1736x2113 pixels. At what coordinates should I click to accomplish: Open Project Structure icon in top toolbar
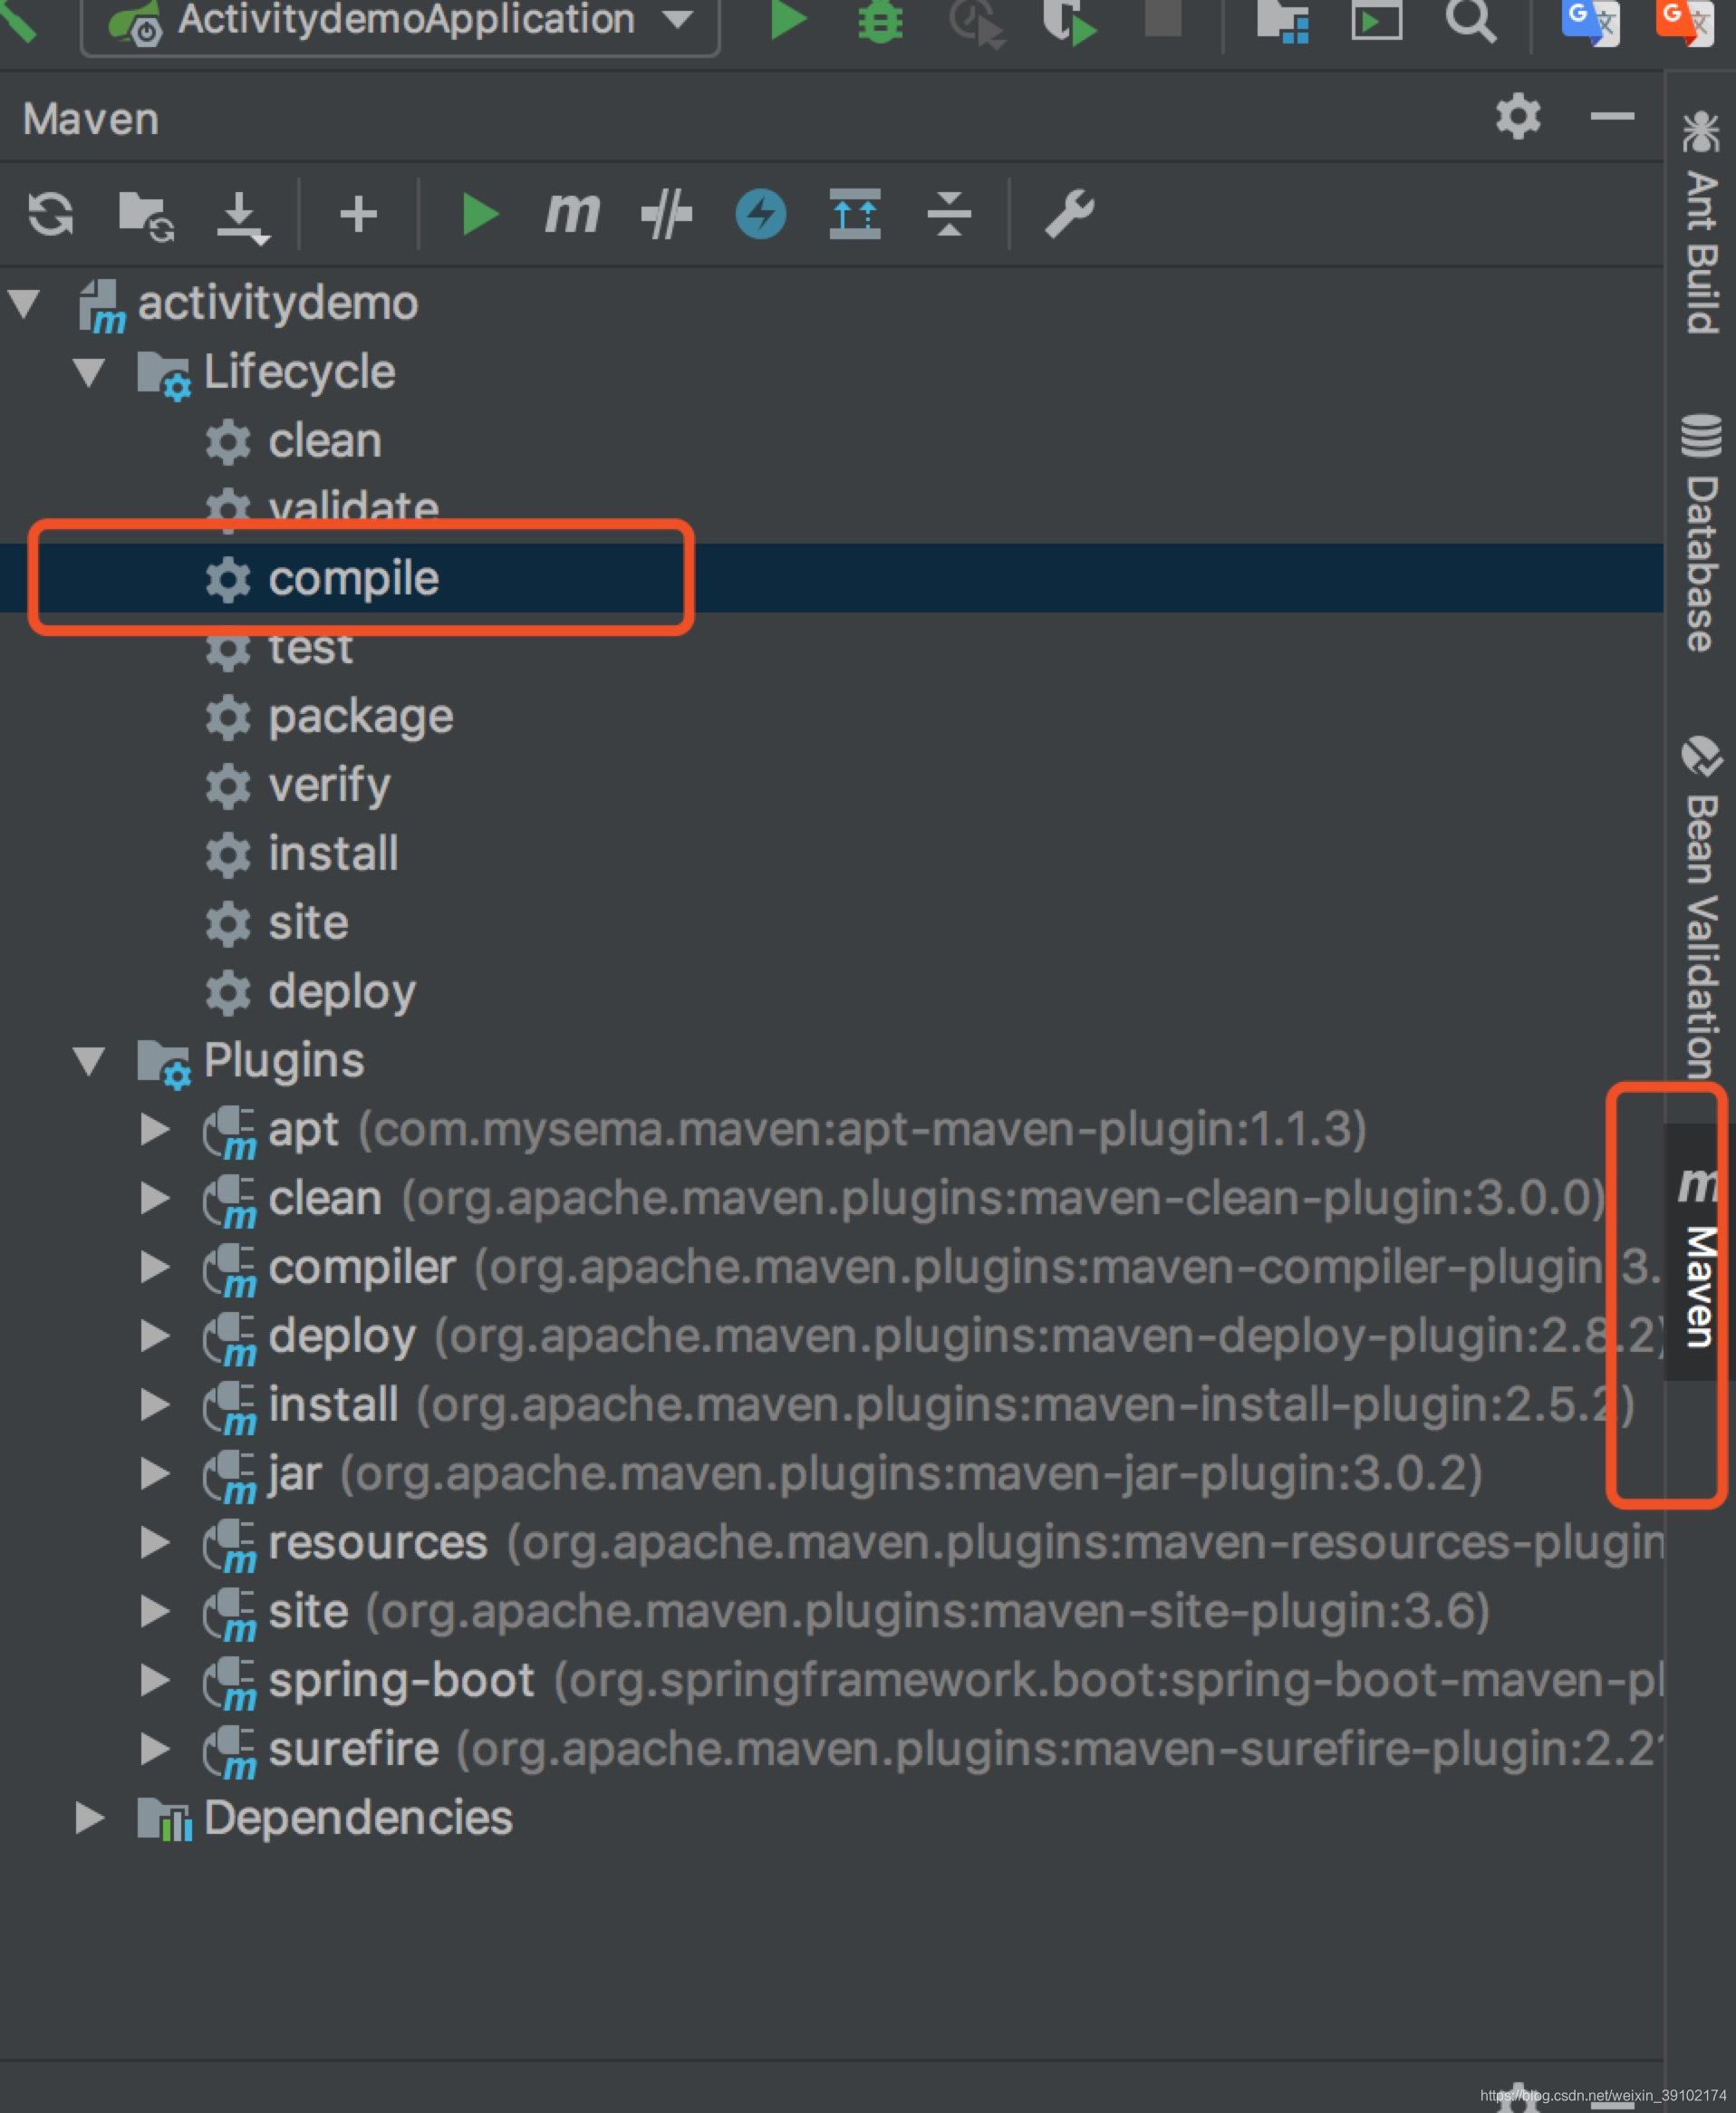click(x=1282, y=21)
